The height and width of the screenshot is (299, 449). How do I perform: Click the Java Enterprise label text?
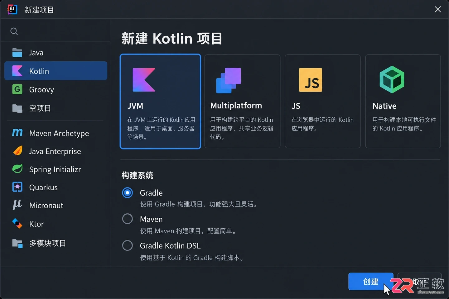pyautogui.click(x=55, y=151)
